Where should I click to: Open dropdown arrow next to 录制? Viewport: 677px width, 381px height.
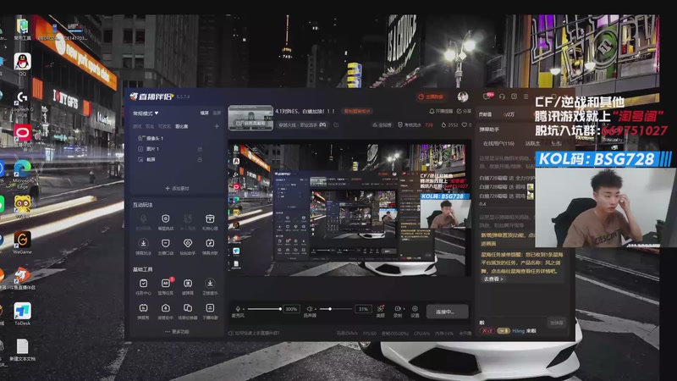tap(404, 309)
